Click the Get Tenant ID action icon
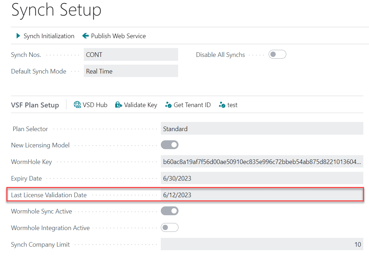 [168, 105]
